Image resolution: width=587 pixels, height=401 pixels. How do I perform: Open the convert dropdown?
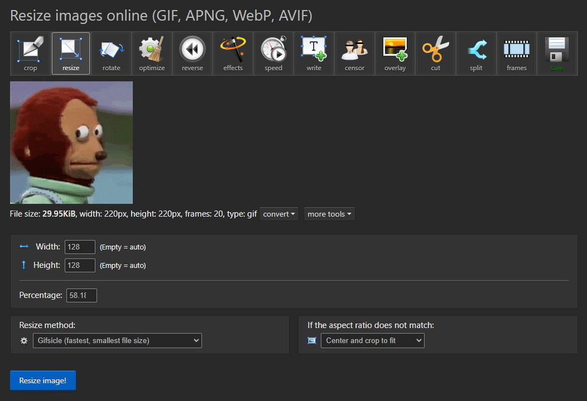pos(279,214)
